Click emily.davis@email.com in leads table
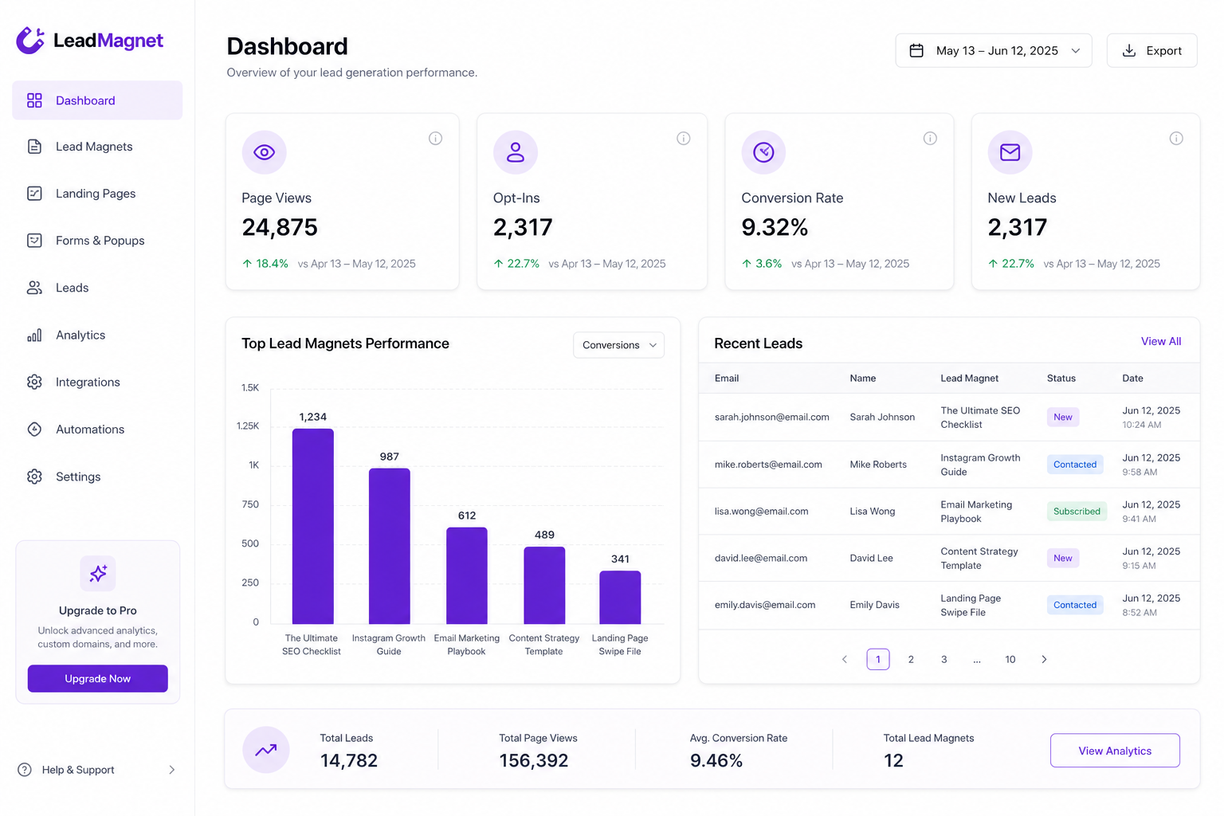The image size is (1224, 816). point(764,605)
